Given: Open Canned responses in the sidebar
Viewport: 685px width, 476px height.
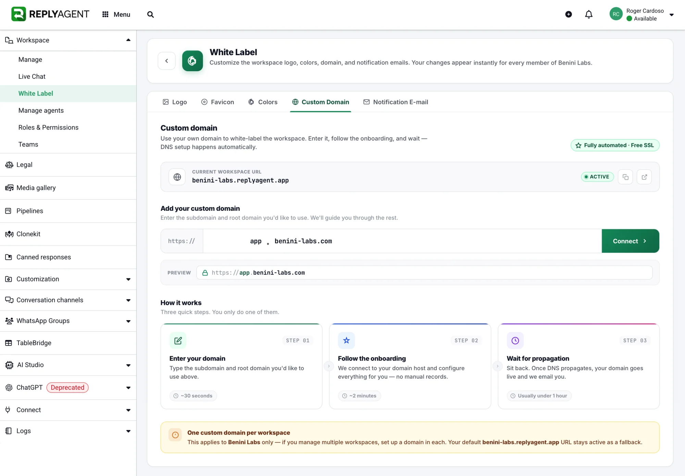Looking at the screenshot, I should 68,257.
